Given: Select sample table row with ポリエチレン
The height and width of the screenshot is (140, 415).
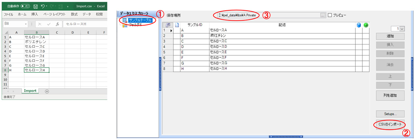Looking at the screenshot, I should 266,36.
